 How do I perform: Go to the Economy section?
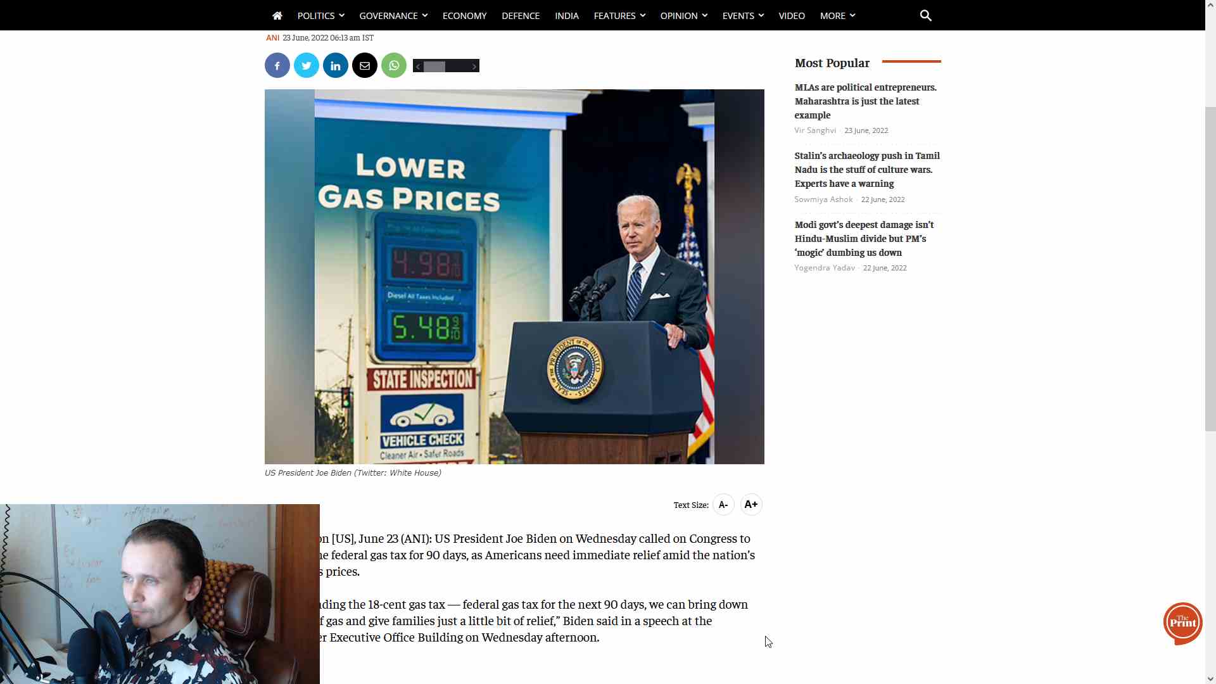click(x=464, y=16)
